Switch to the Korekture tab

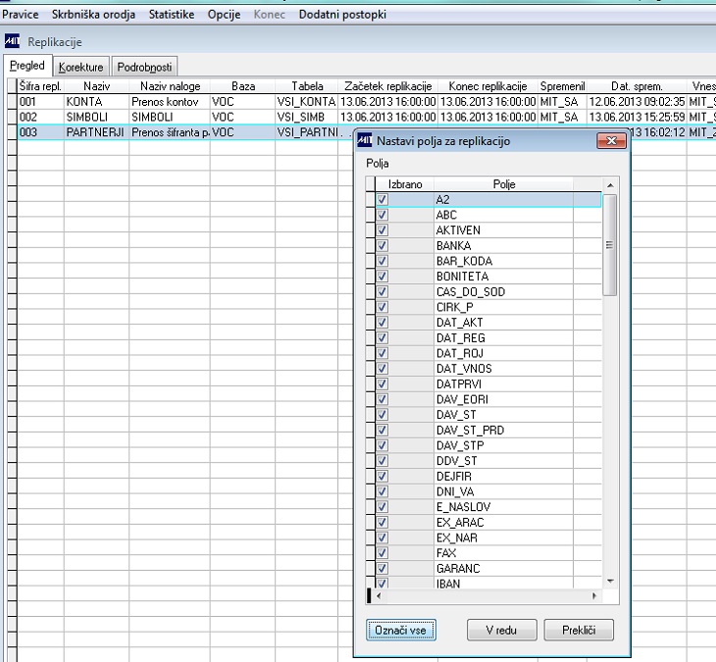(80, 67)
